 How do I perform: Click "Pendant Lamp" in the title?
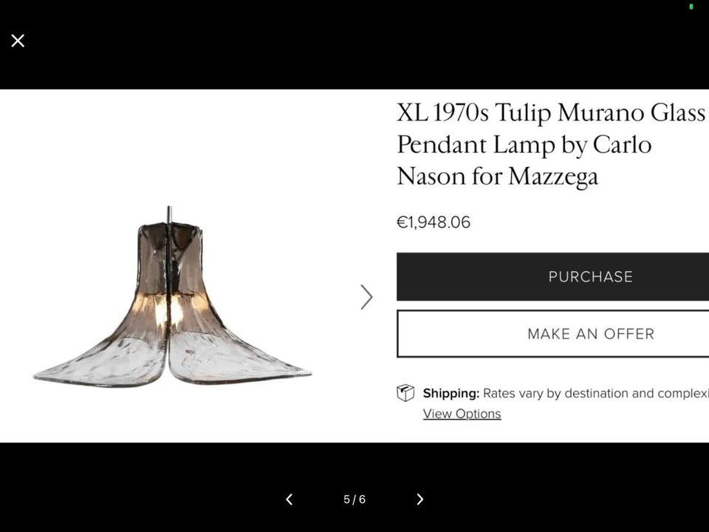475,144
